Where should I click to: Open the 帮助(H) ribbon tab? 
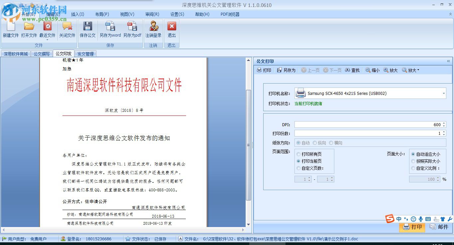[202, 14]
